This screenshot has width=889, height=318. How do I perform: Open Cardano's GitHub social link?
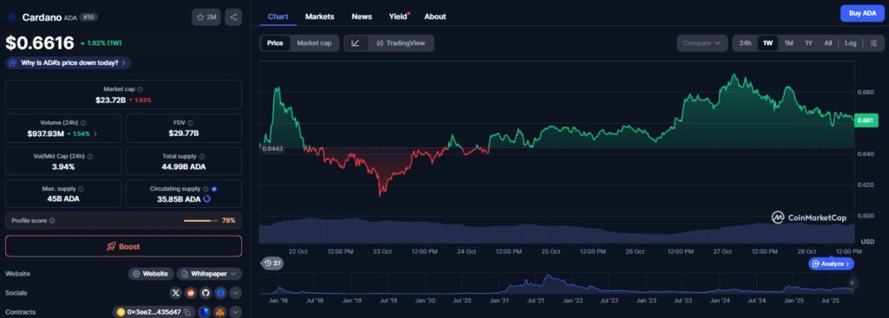click(x=205, y=293)
